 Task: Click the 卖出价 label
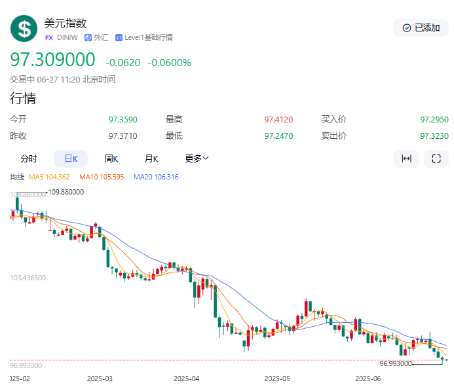tap(333, 136)
